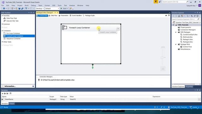
Task: Click the zoom fit-to-view icon on canvas
Action: 163,69
